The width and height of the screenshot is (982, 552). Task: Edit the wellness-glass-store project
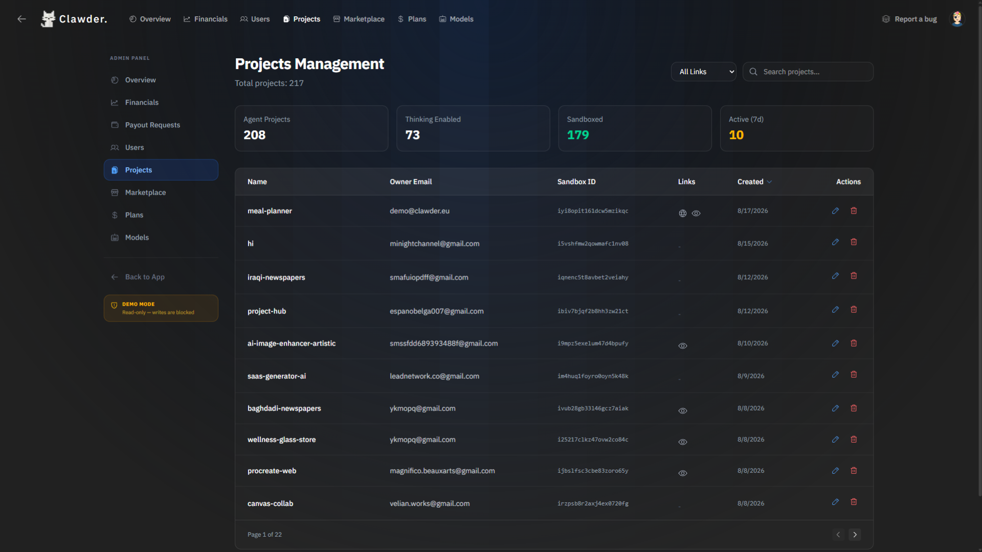pos(835,440)
